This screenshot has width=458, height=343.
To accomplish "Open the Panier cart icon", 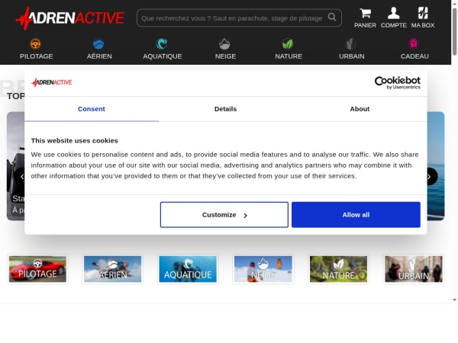I will click(x=365, y=13).
